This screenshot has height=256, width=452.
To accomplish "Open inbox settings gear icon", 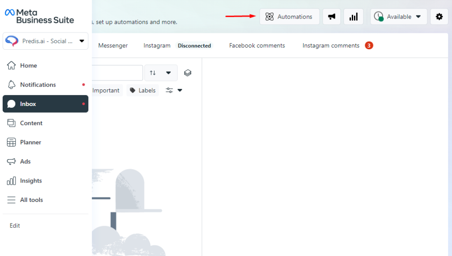I will [x=439, y=17].
